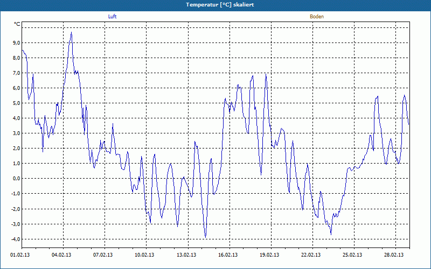Click the 07.02.13 date label

[103, 255]
